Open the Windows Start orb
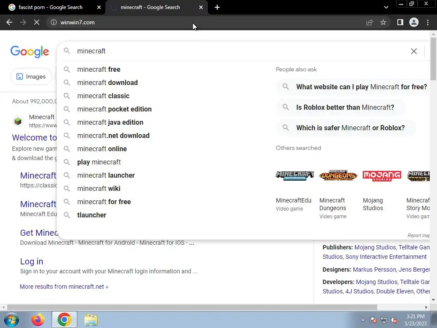Image resolution: width=437 pixels, height=328 pixels. [x=11, y=319]
